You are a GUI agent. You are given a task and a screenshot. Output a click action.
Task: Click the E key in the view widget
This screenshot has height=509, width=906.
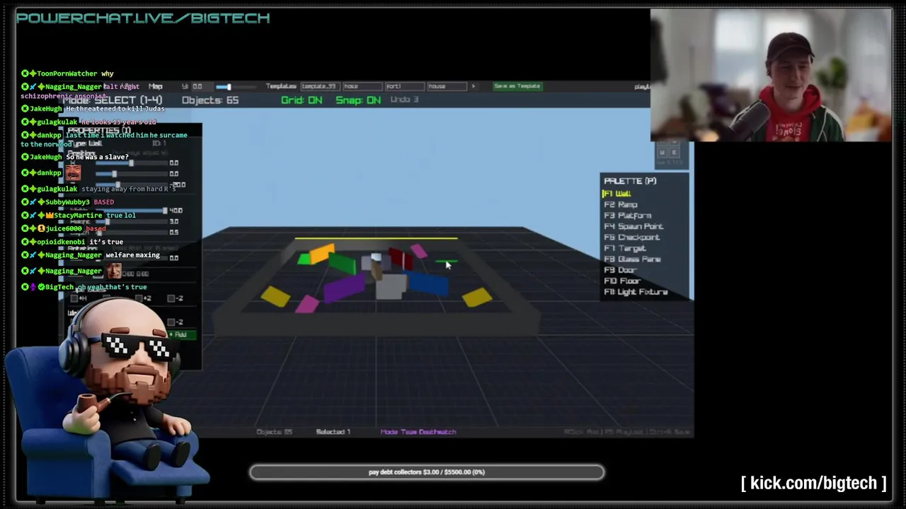point(674,151)
